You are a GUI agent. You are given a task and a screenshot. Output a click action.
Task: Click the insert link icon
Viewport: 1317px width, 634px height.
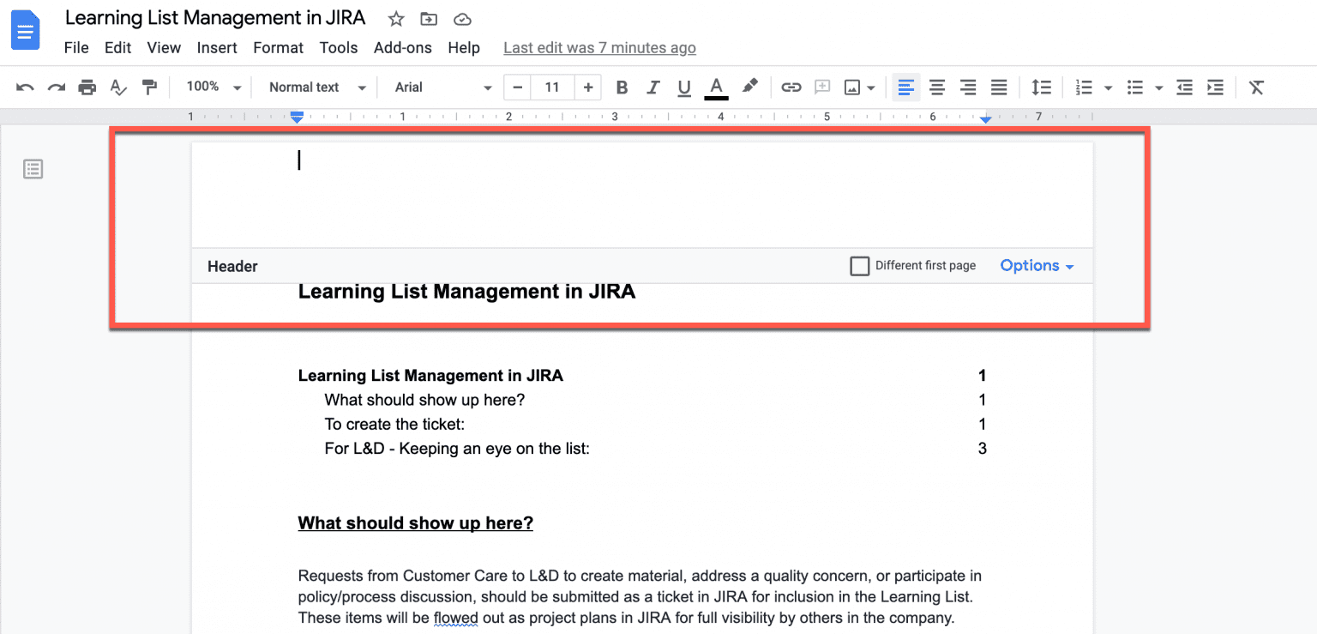[791, 88]
